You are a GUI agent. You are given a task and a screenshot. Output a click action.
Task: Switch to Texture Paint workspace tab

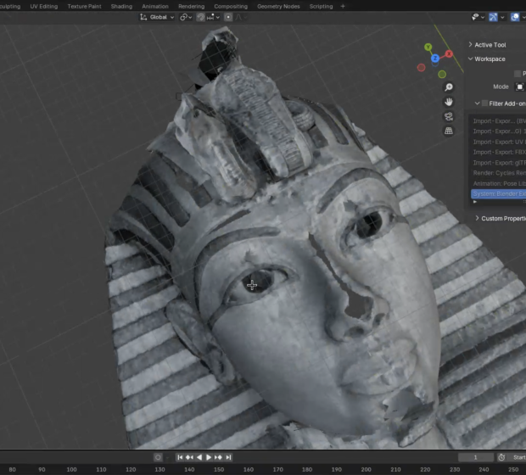point(84,6)
